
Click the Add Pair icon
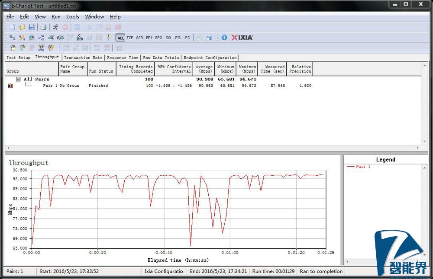[12, 38]
